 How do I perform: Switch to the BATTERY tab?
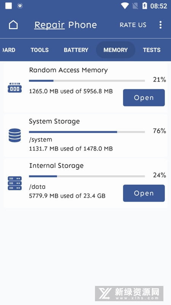[76, 50]
